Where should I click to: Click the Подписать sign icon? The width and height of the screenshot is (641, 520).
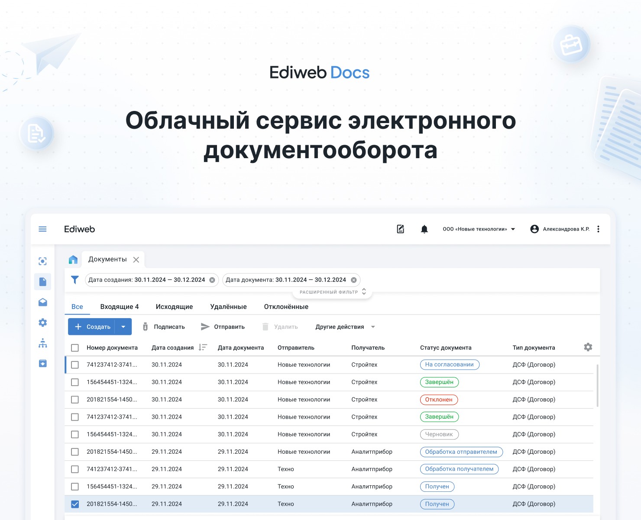(x=145, y=327)
